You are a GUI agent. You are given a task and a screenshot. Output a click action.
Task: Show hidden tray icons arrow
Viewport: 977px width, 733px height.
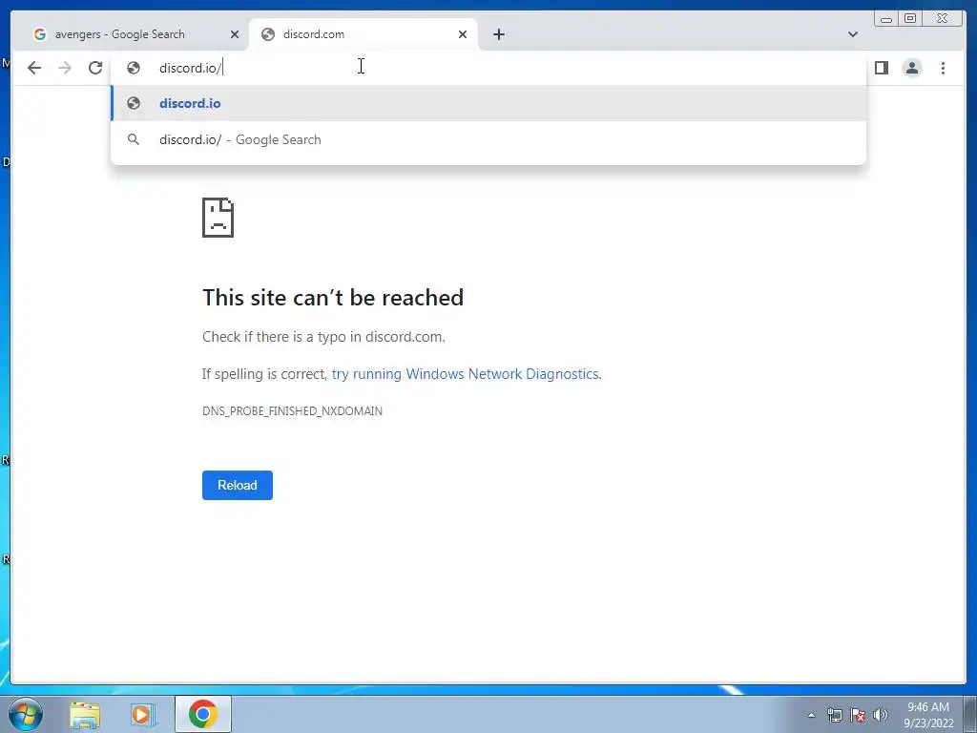(811, 715)
